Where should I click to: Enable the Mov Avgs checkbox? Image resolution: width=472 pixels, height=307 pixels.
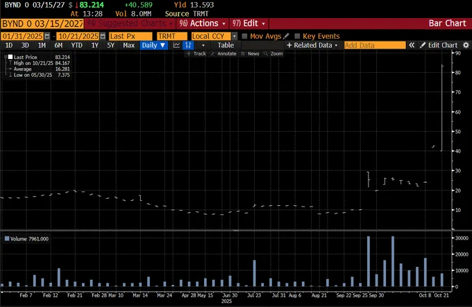tap(244, 36)
